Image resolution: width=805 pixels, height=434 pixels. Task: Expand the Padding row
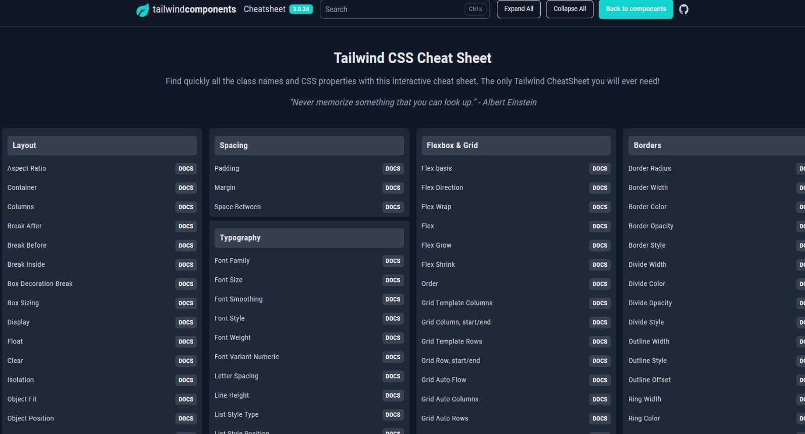pyautogui.click(x=309, y=169)
